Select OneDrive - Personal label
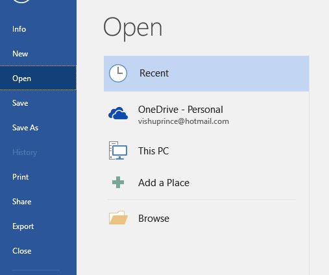 pyautogui.click(x=180, y=110)
